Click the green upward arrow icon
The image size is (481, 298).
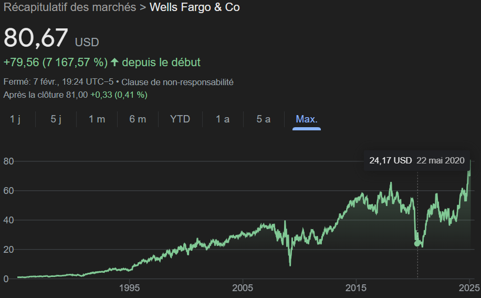point(114,63)
